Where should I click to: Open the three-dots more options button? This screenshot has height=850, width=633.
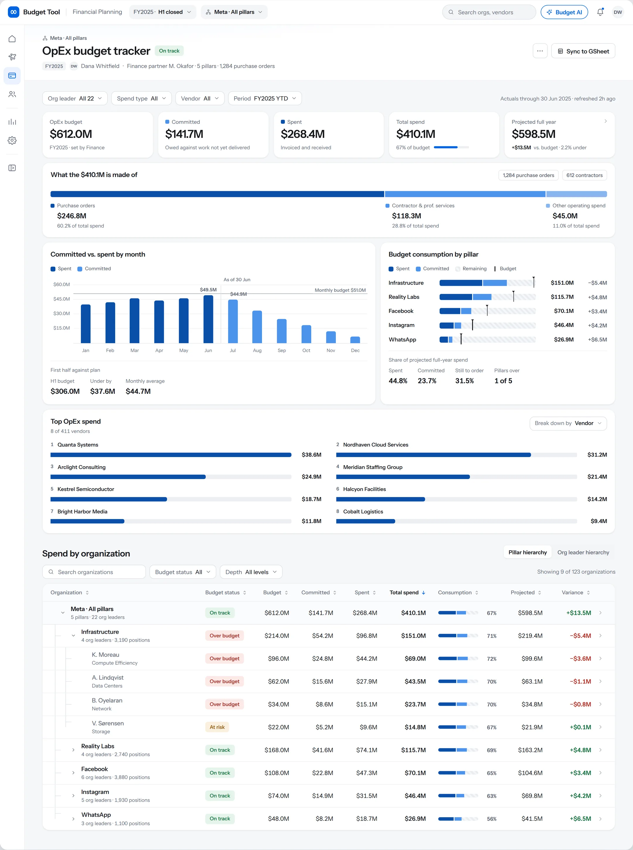540,51
